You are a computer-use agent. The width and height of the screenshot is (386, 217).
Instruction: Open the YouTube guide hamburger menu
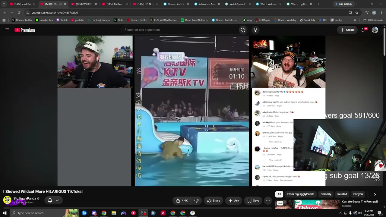(7, 30)
